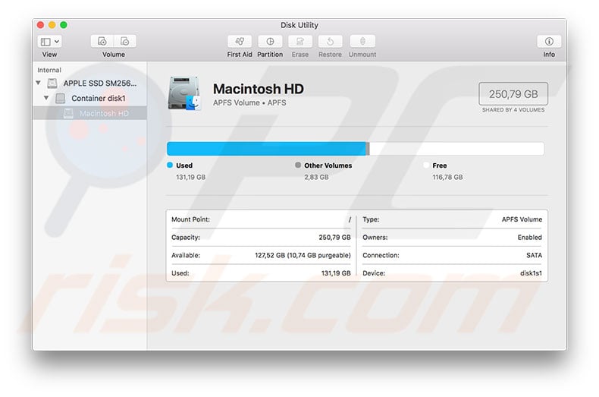Screen dimensions: 599x397
Task: Click the Macintosh HD title heading
Action: (x=259, y=89)
